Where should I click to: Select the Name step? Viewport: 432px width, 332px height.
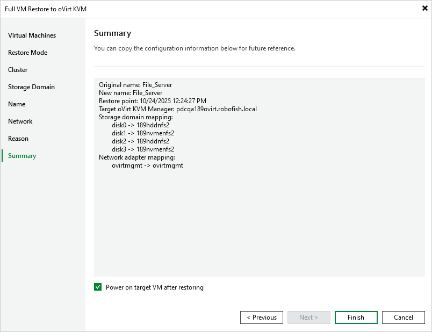[x=16, y=104]
